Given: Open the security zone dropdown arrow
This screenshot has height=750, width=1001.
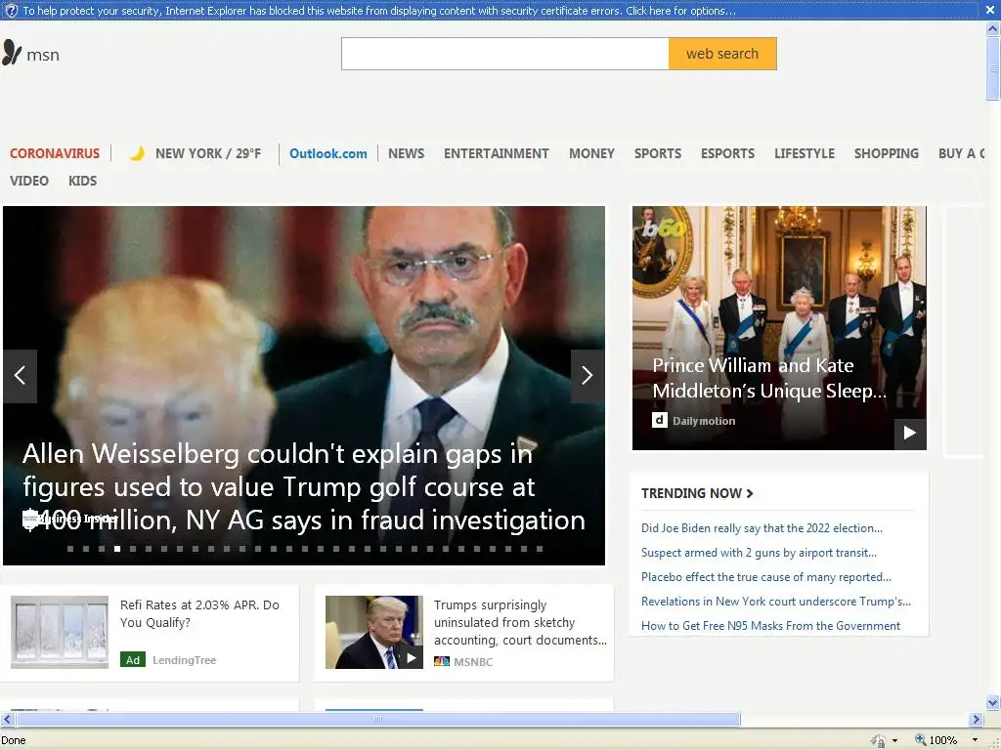Looking at the screenshot, I should tap(895, 740).
